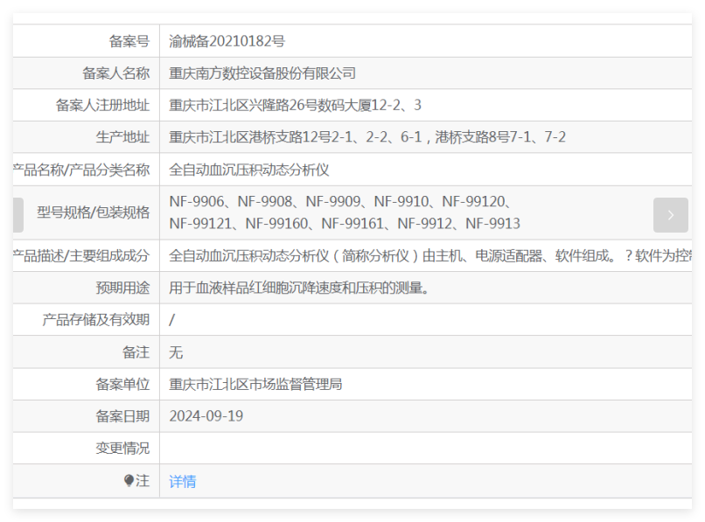Click the 预期用途 row label
The image size is (705, 522).
pos(122,288)
